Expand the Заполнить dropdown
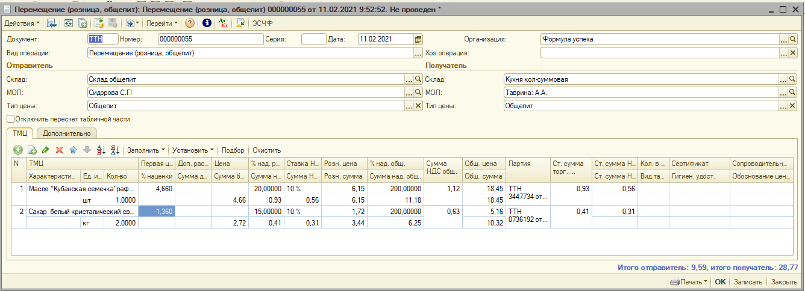This screenshot has width=805, height=291. click(146, 150)
